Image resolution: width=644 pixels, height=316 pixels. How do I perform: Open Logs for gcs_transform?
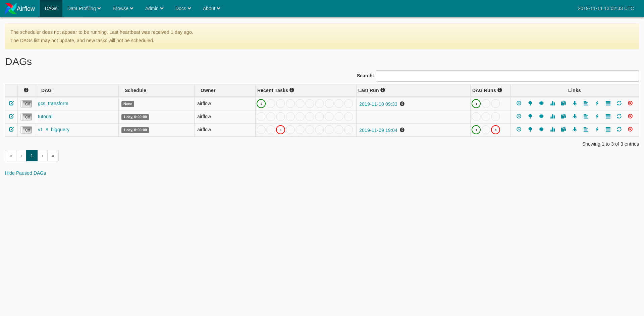tap(608, 103)
